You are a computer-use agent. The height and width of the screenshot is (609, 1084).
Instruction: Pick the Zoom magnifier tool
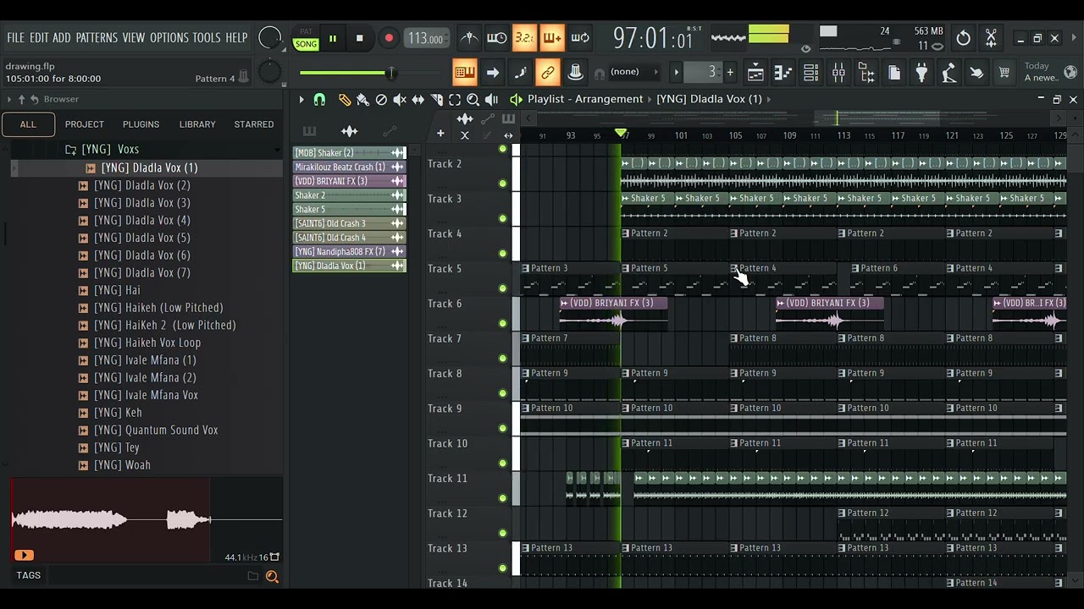click(473, 100)
